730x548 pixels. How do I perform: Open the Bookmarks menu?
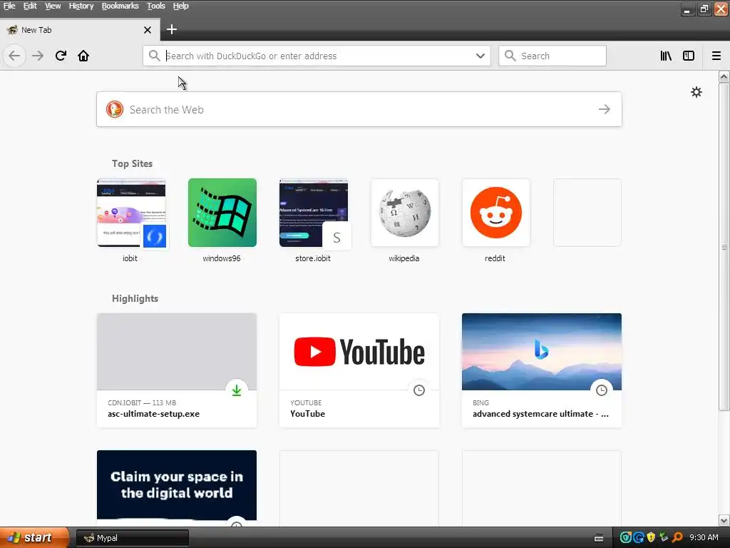[120, 6]
